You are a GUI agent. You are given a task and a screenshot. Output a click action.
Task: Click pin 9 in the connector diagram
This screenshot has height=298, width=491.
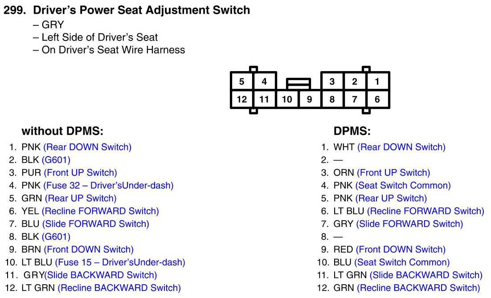click(310, 99)
